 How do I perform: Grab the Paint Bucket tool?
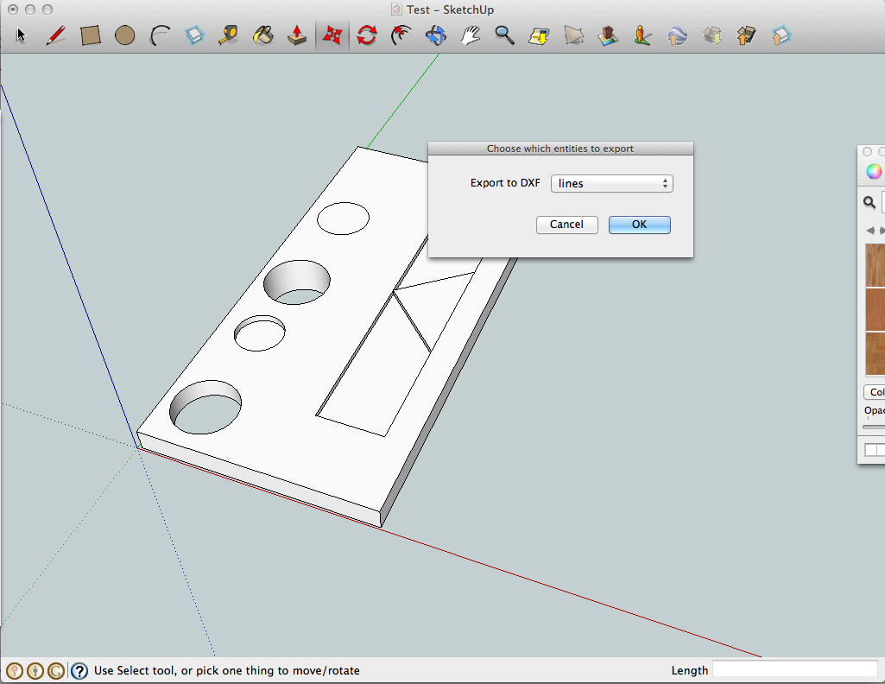(x=263, y=35)
